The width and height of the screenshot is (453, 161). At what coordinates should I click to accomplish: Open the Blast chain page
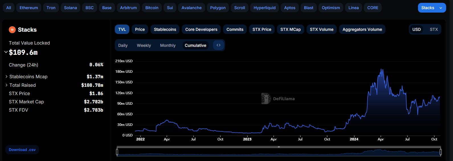309,8
